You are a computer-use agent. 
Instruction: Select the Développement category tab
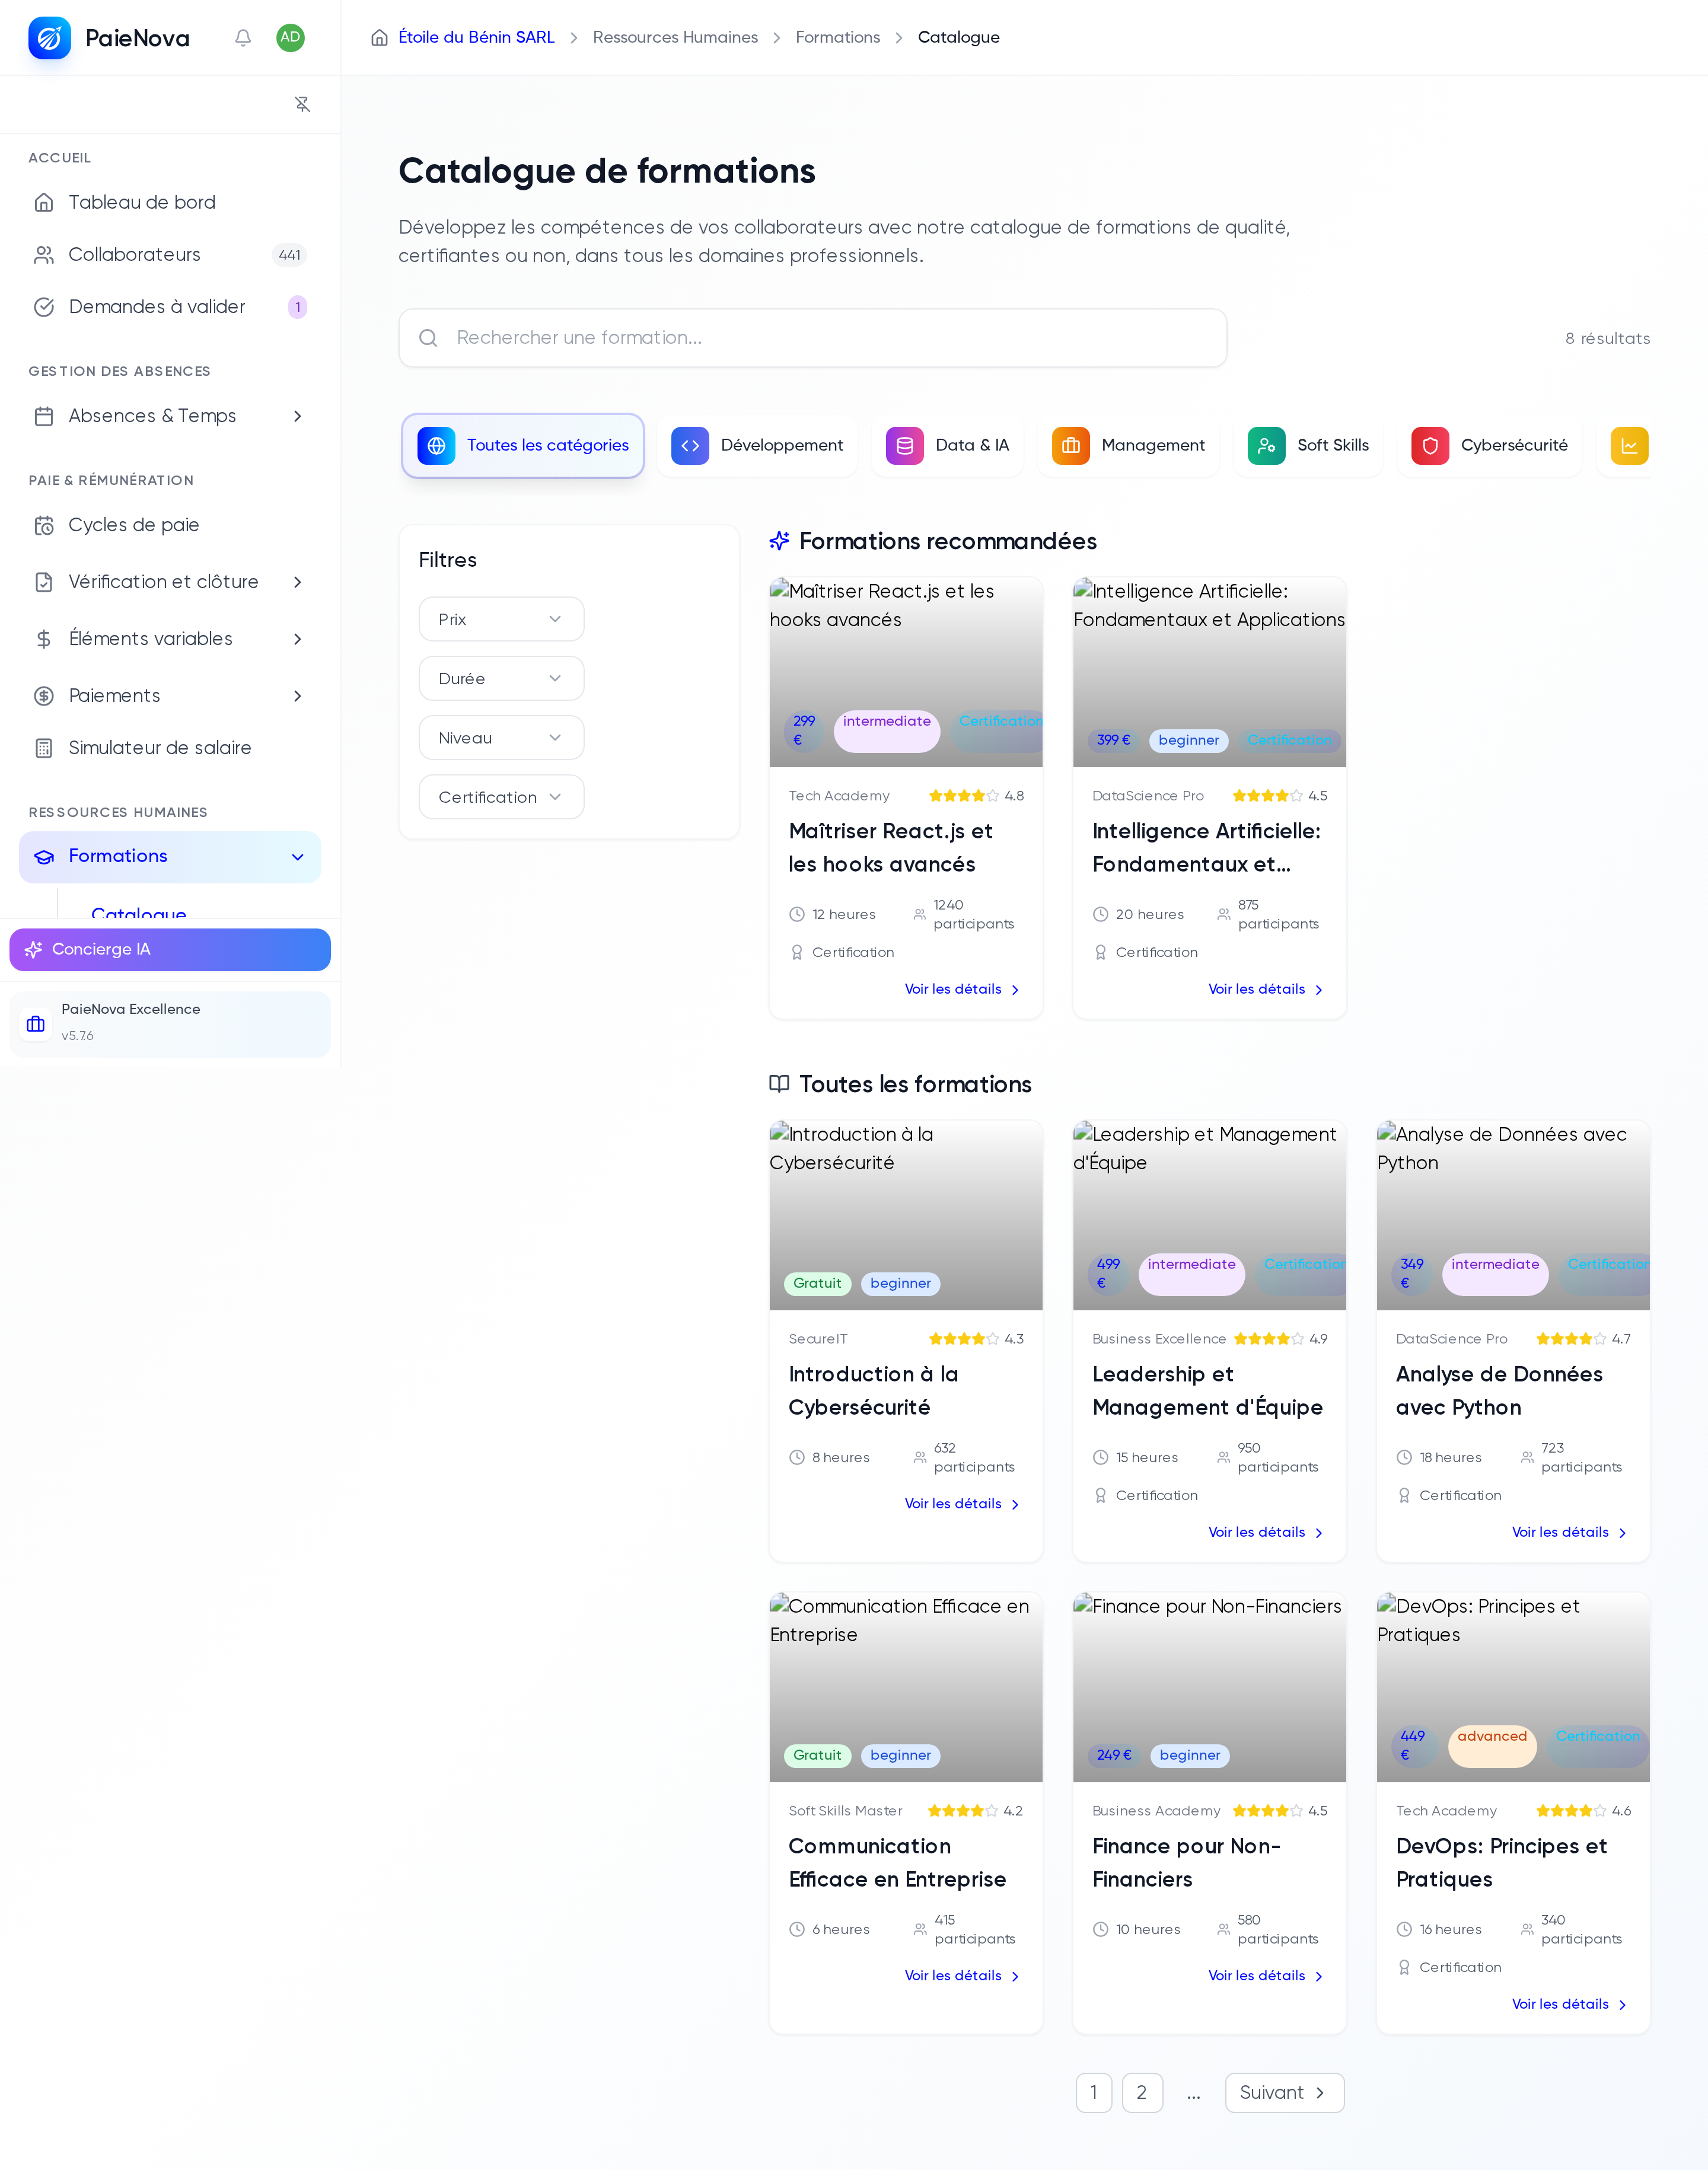coord(757,446)
